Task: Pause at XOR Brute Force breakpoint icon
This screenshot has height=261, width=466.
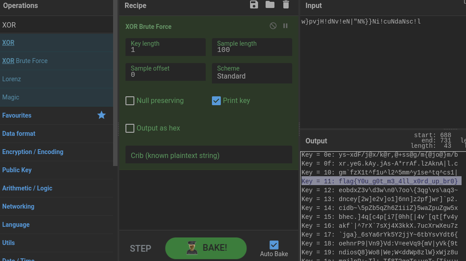Action: click(286, 26)
